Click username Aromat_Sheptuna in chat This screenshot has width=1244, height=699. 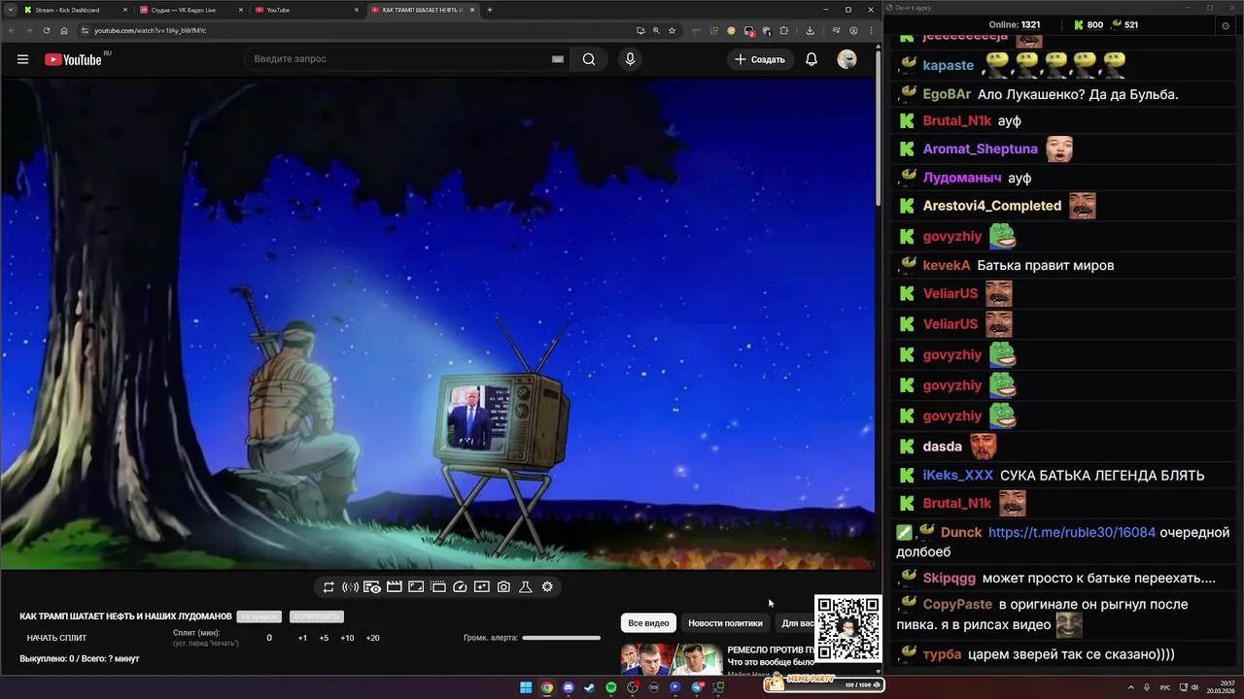coord(981,149)
